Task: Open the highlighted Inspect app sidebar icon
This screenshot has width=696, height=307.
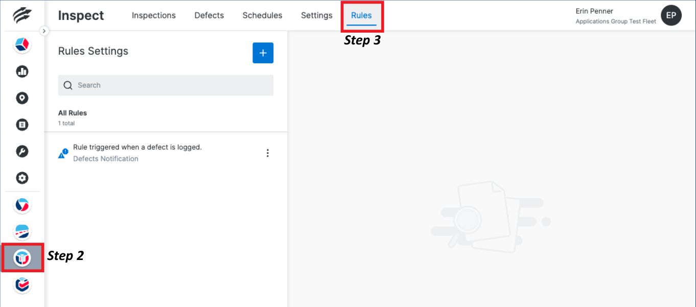Action: coord(22,257)
